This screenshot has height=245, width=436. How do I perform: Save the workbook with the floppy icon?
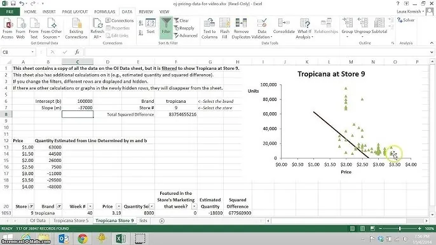[x=13, y=4]
